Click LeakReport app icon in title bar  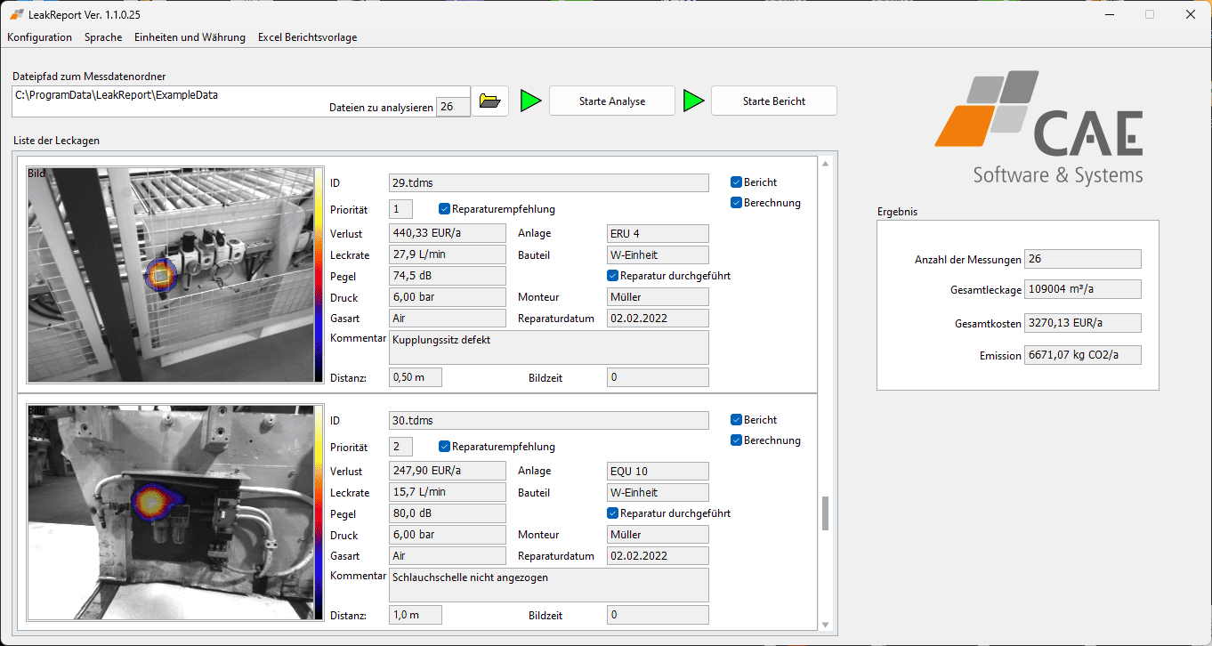click(15, 14)
